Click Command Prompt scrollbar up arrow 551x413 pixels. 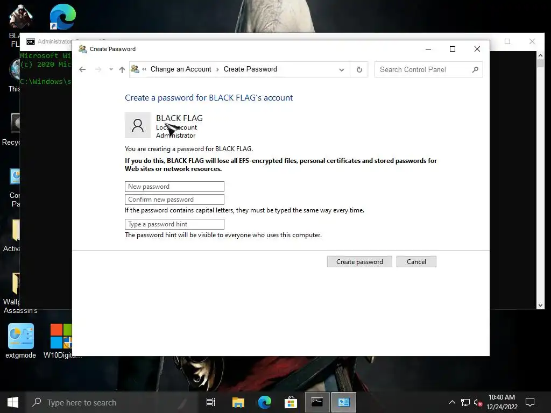tap(540, 55)
